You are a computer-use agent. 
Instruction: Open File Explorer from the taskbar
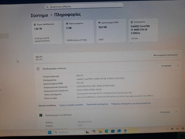coord(100,132)
